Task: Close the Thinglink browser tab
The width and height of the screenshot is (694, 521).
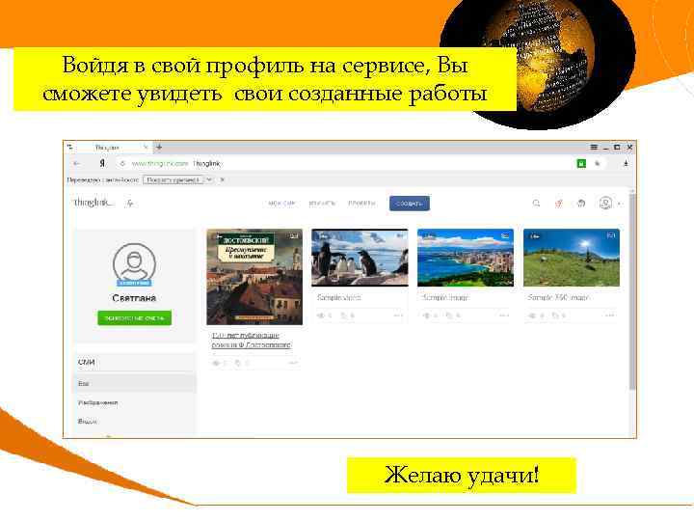Action: tap(146, 147)
